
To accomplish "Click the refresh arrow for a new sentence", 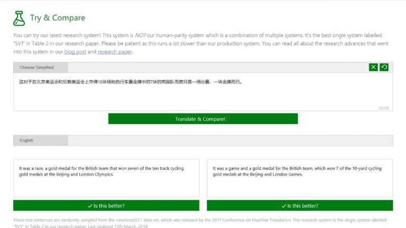I will (x=384, y=67).
